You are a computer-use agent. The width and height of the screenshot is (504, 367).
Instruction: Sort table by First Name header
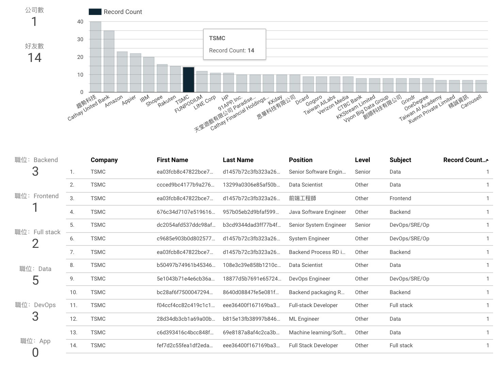172,160
